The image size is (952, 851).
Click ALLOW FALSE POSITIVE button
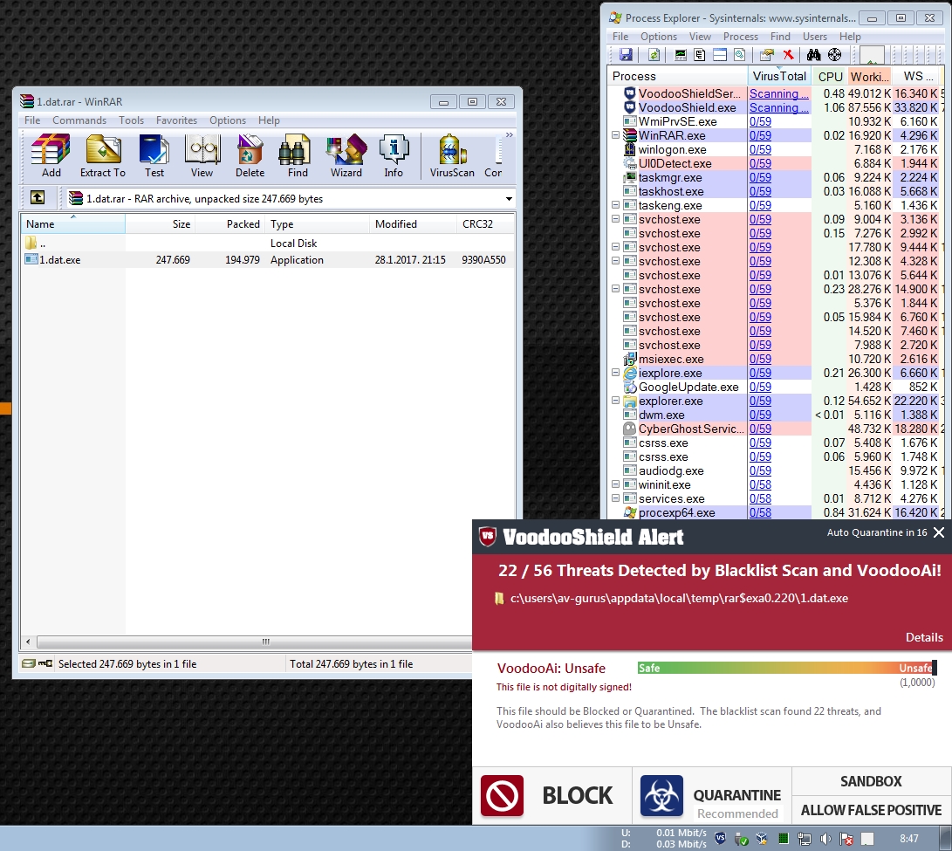coord(871,810)
